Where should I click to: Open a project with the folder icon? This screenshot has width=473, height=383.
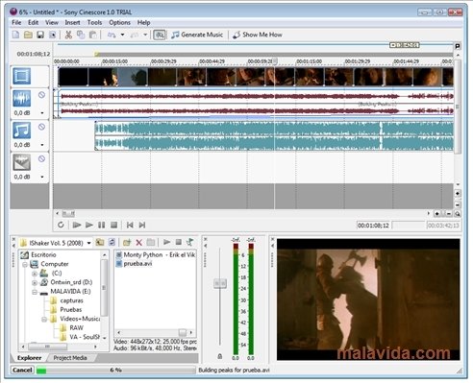click(28, 35)
